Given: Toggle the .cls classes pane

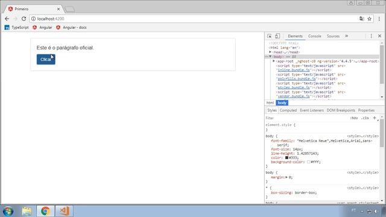Looking at the screenshot, I should tap(365, 118).
